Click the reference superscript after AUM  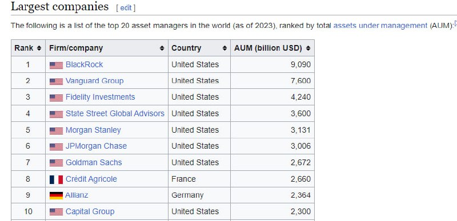pyautogui.click(x=455, y=23)
